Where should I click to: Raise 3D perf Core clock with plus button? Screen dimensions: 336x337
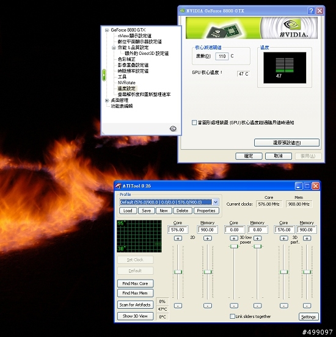point(283,238)
